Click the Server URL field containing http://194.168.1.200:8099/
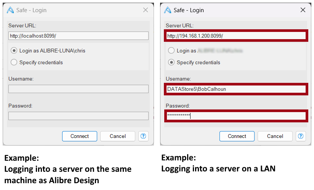314x190 pixels. pos(236,36)
